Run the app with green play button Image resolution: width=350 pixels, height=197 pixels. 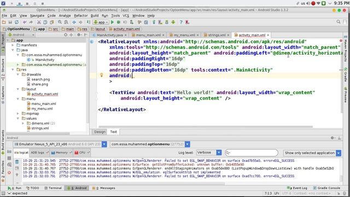(112, 22)
